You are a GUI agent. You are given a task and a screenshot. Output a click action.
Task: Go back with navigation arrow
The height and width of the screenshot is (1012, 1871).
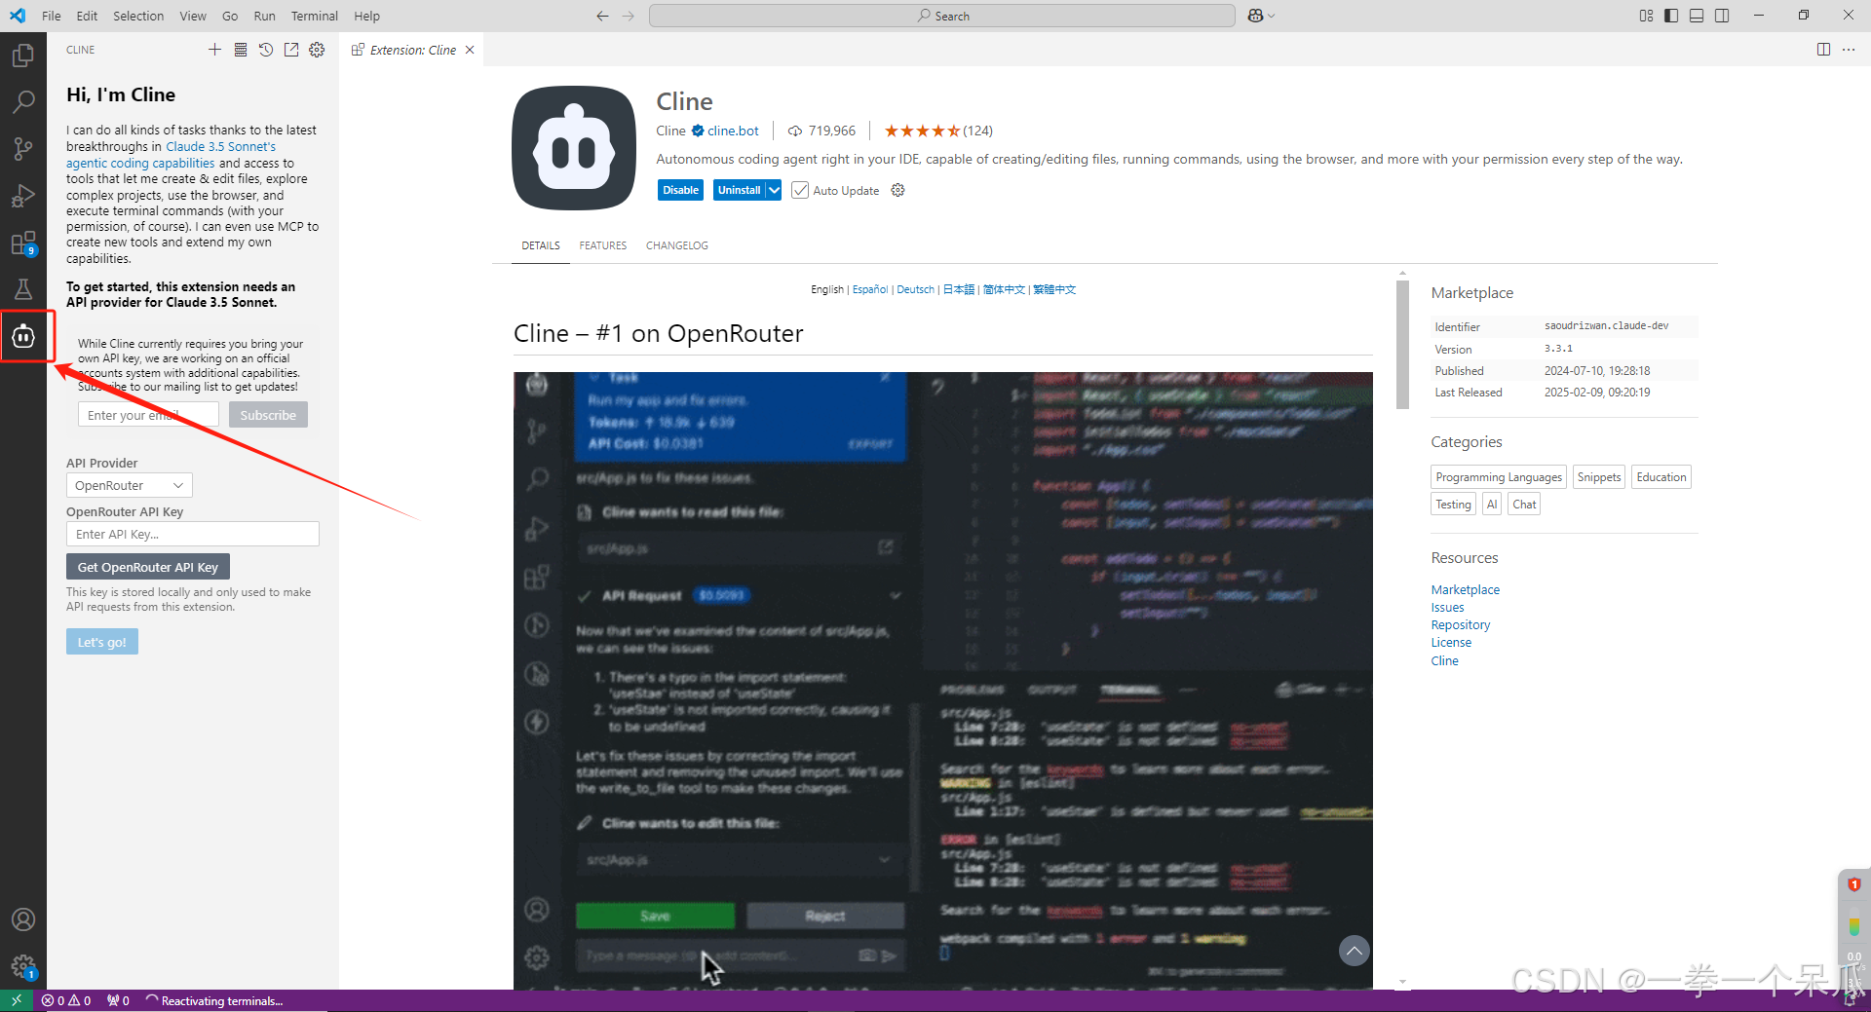tap(602, 16)
